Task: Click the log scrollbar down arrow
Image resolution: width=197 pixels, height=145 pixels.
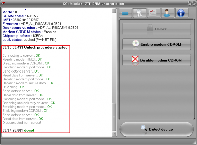Action: 114,134
